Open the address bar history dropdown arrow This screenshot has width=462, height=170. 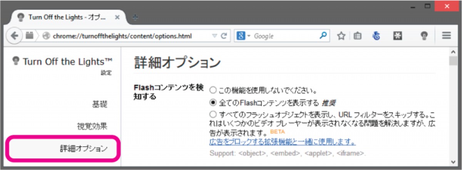tap(214, 36)
